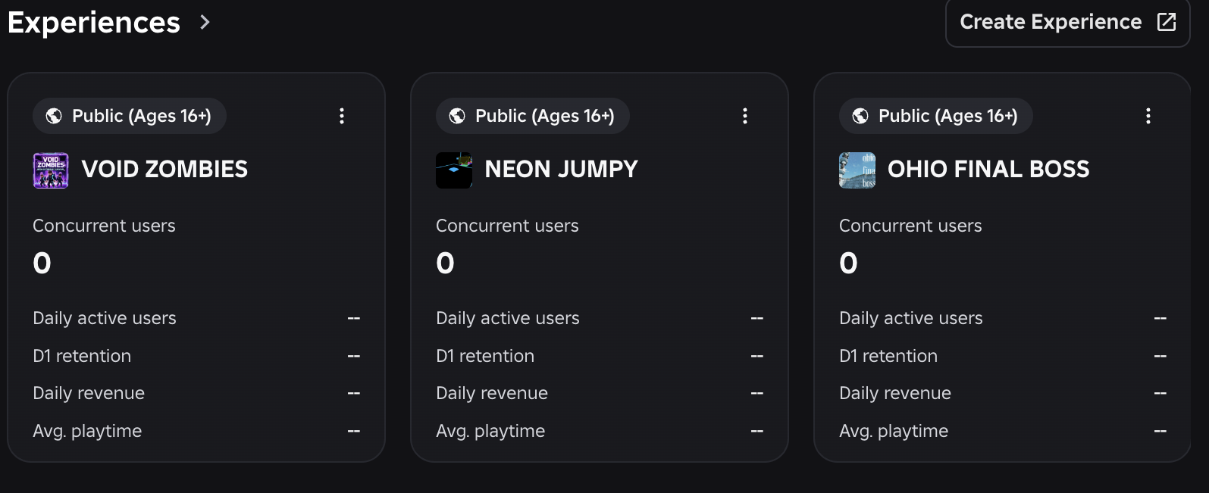Click the Public (Ages 16+) badge on VOID ZOMBIES

pos(130,116)
